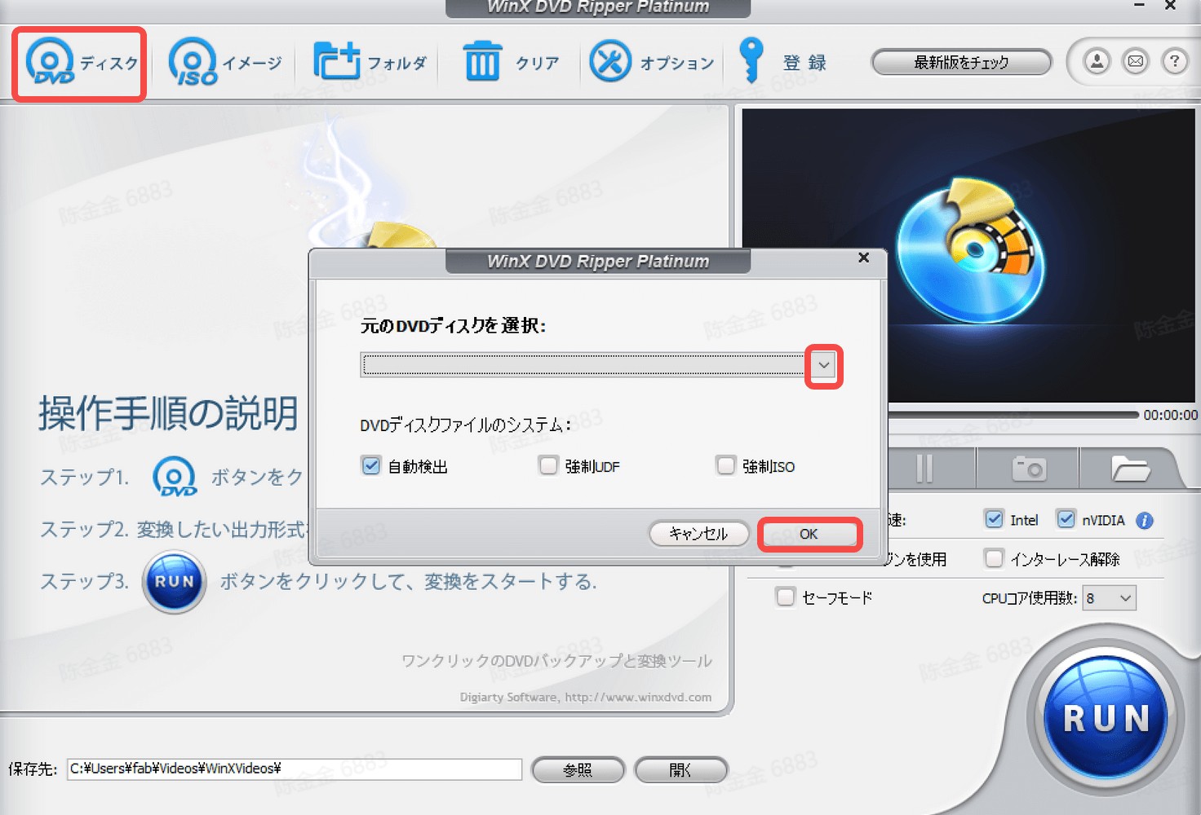Open CPUコア使用数 dropdown
The height and width of the screenshot is (815, 1201).
(x=1110, y=598)
